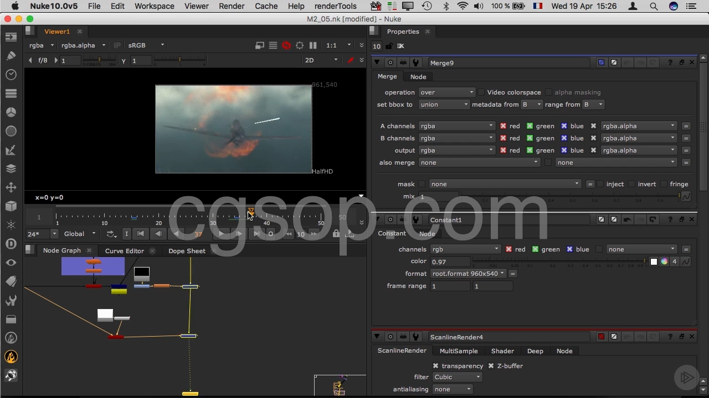
Task: Open the Render menu
Action: (232, 6)
